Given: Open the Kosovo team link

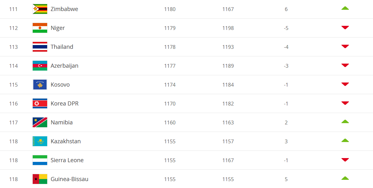Looking at the screenshot, I should click(x=60, y=85).
